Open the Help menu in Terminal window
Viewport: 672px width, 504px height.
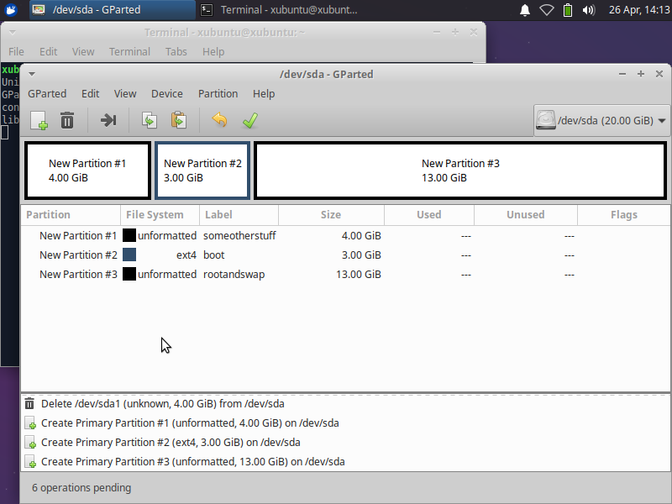213,52
